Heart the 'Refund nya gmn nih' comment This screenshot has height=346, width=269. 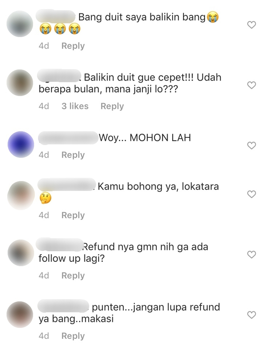pos(251,255)
